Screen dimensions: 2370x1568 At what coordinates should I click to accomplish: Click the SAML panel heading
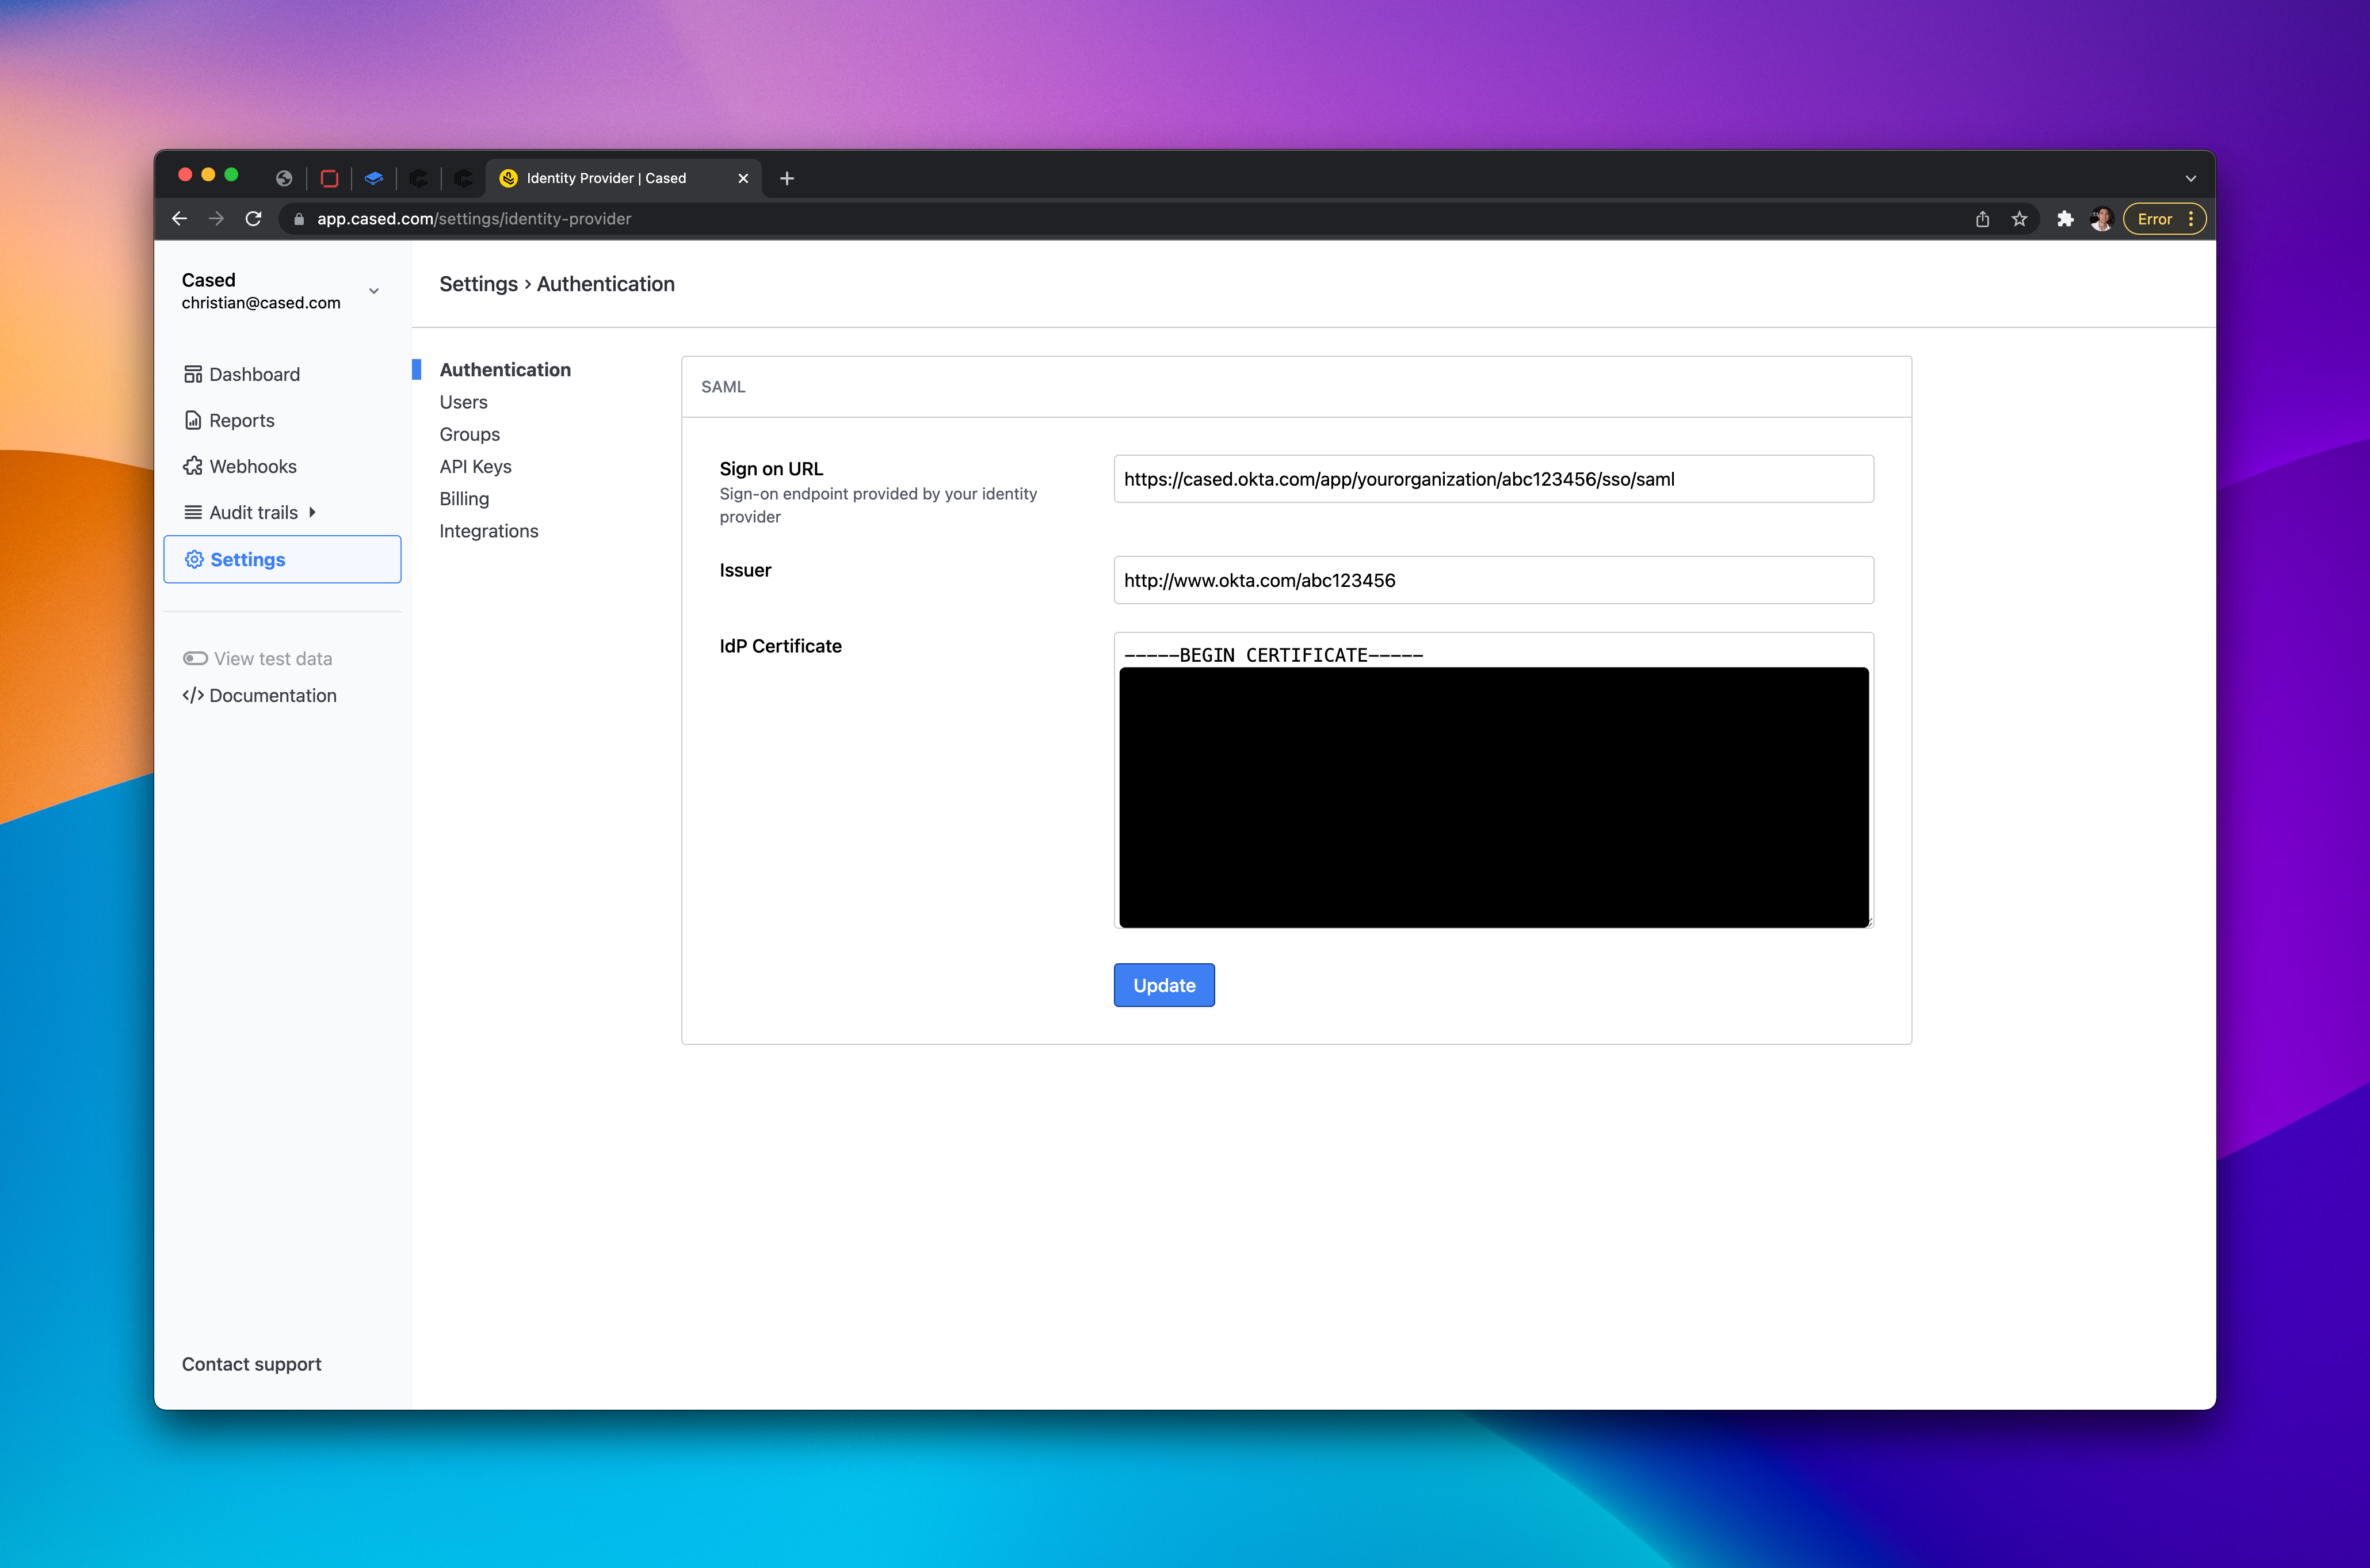723,387
